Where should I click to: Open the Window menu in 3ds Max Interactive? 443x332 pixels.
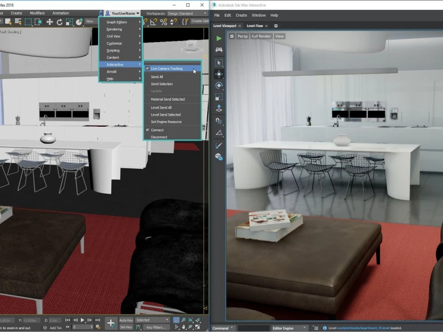point(259,15)
